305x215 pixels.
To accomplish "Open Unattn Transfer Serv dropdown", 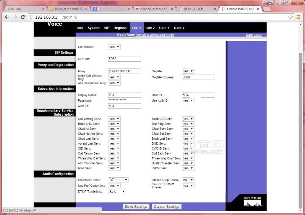I will point(188,163).
